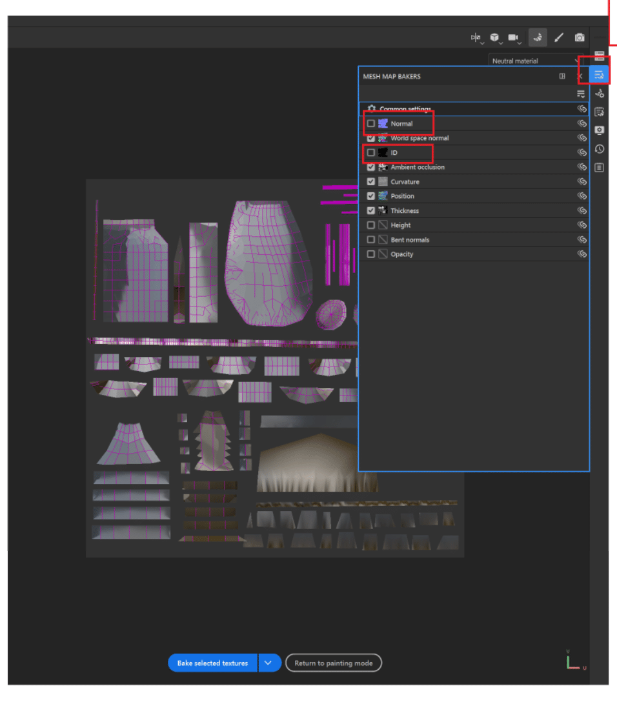
Task: Toggle the symmetry tool icon
Action: 475,37
